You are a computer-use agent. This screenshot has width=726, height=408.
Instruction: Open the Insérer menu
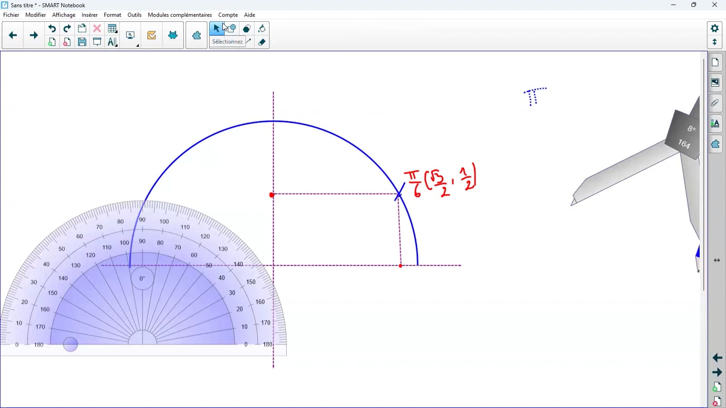pyautogui.click(x=89, y=15)
